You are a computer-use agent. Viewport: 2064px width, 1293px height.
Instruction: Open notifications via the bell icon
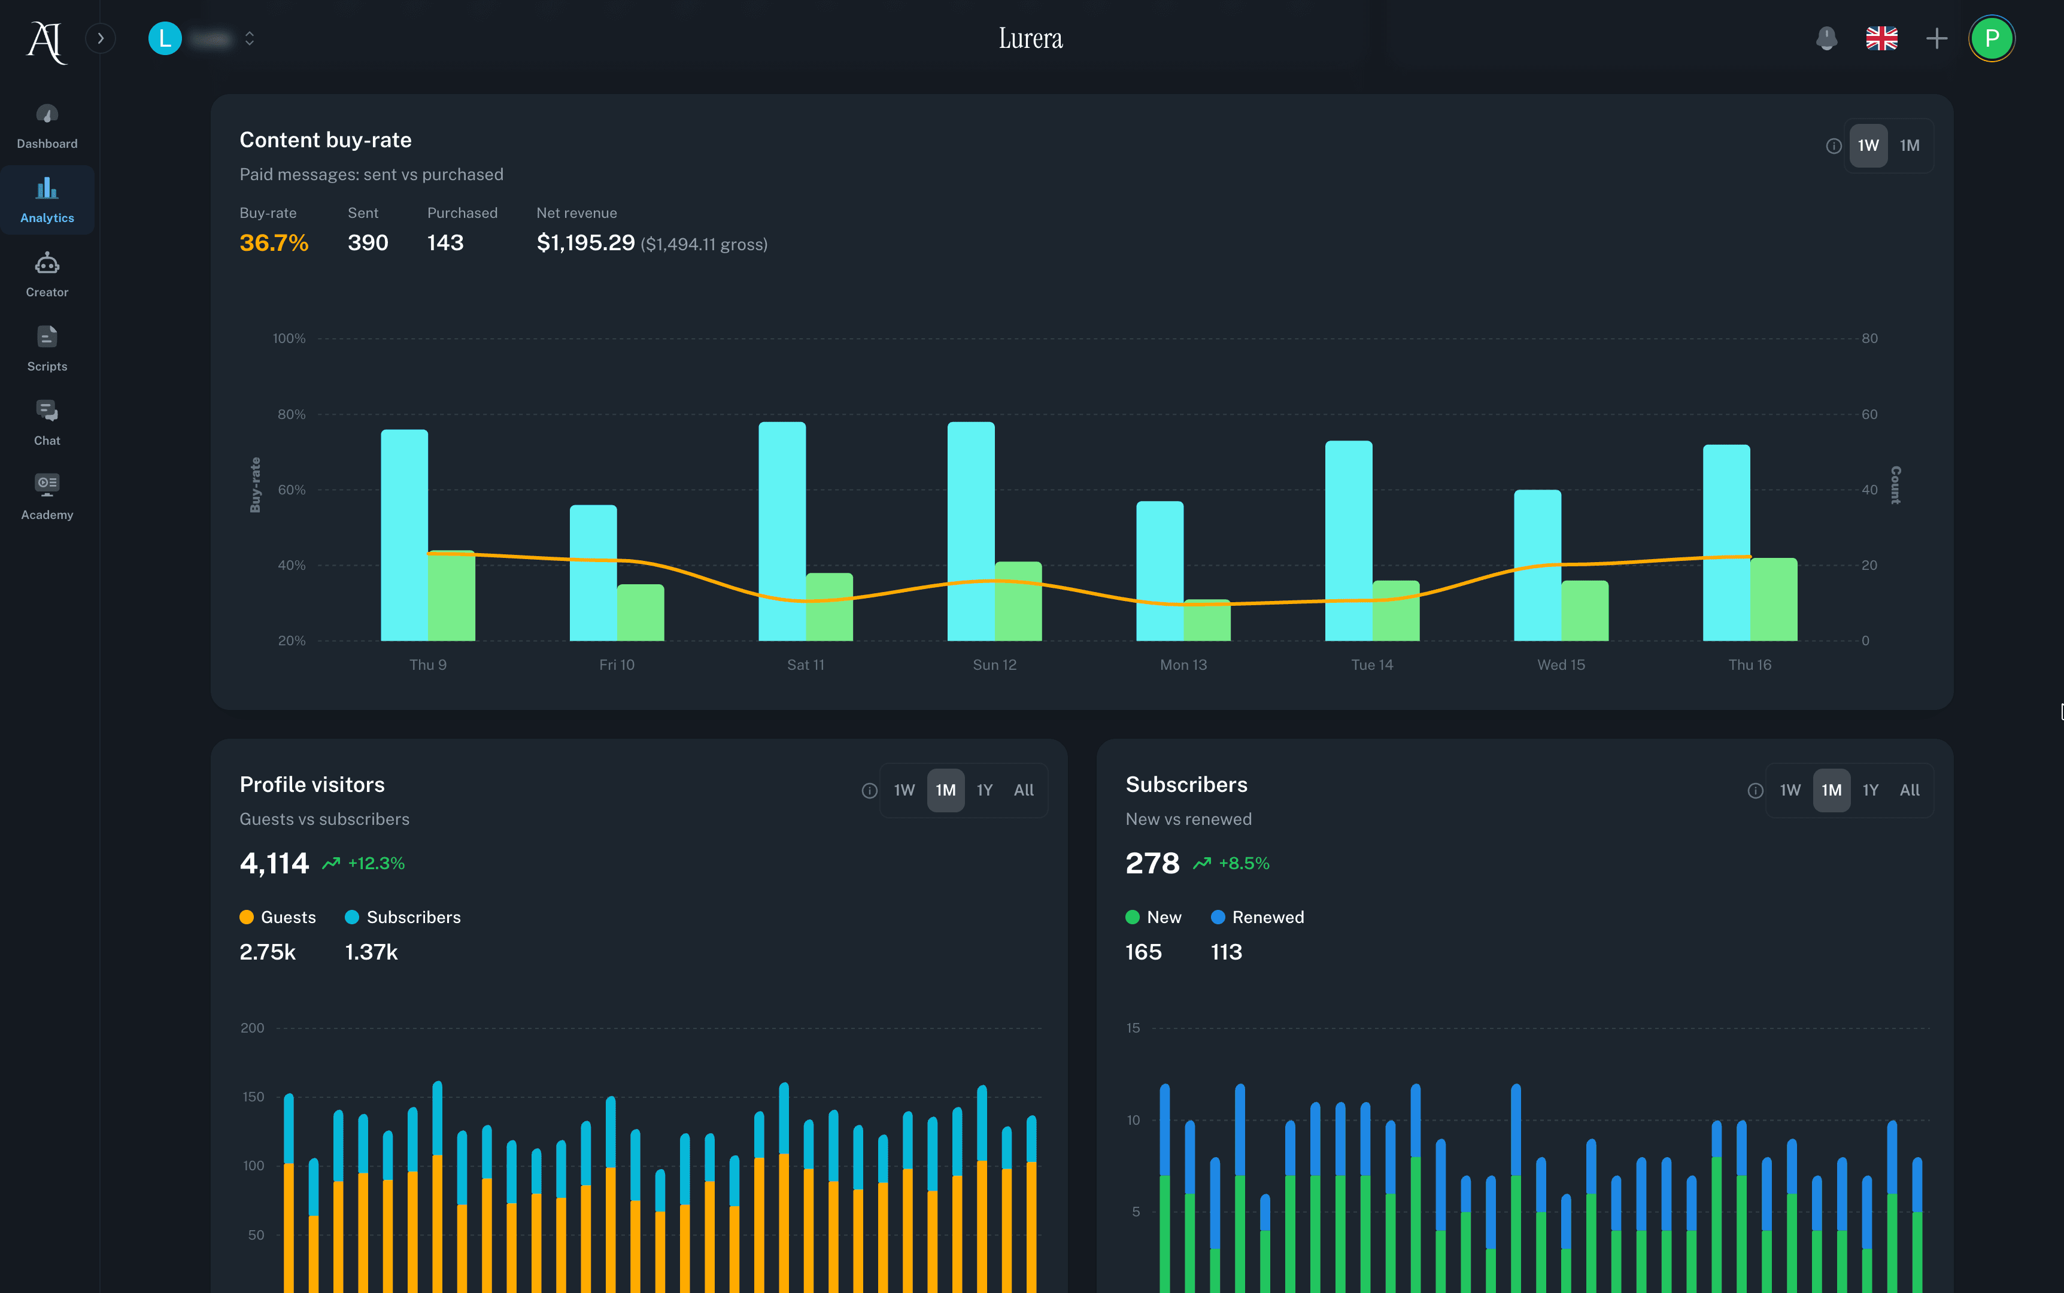(x=1827, y=38)
